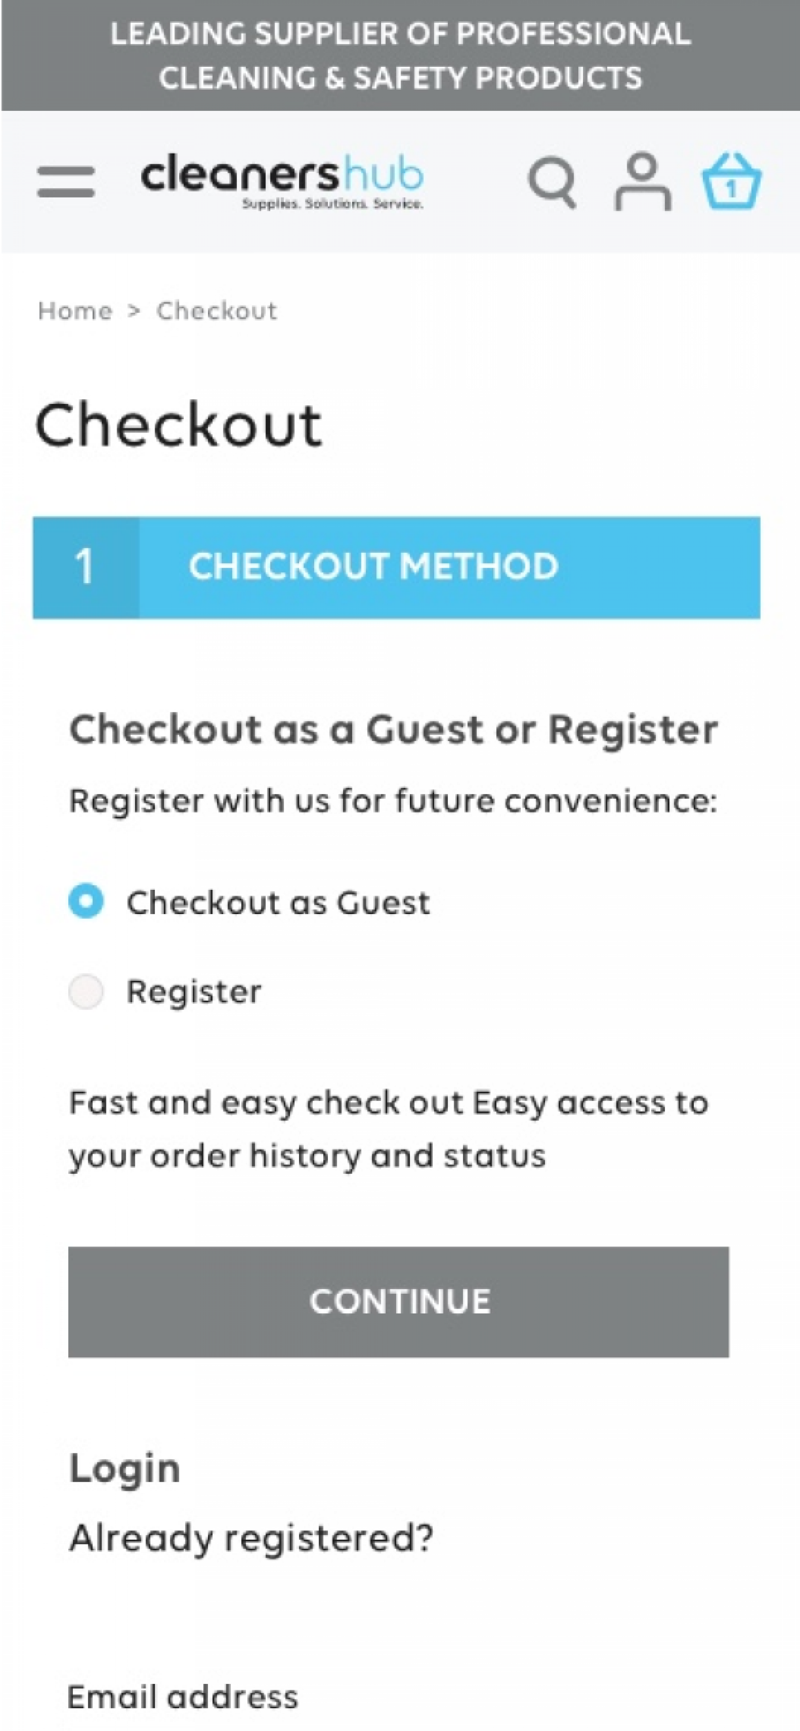Open the hamburger navigation menu

pyautogui.click(x=66, y=181)
